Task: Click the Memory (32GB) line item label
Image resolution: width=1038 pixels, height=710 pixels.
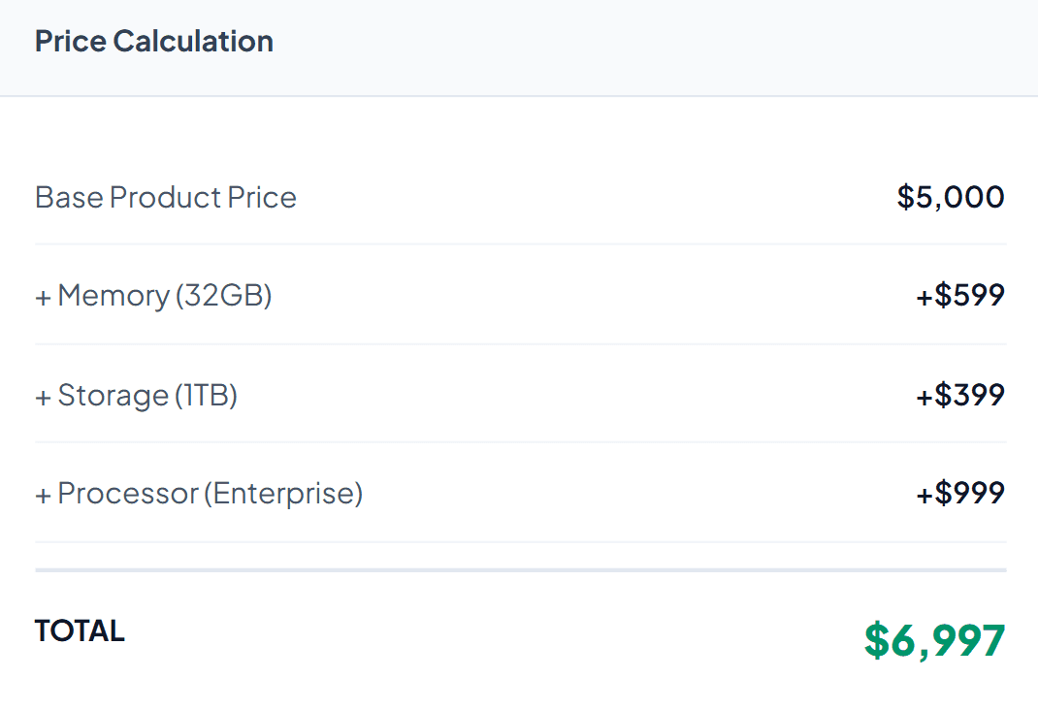Action: tap(165, 296)
